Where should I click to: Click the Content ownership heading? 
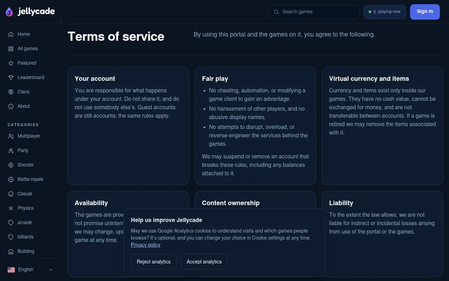tap(231, 203)
